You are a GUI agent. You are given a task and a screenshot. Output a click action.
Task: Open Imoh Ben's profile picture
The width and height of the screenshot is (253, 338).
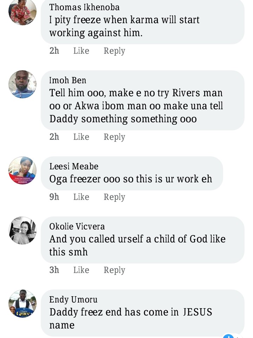(22, 84)
